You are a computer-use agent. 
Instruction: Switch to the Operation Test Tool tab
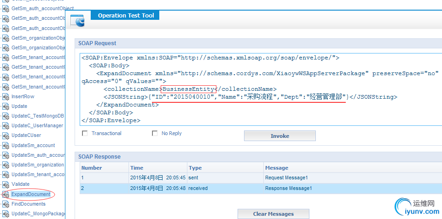(125, 15)
